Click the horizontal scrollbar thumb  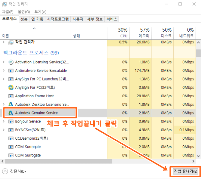59,161
